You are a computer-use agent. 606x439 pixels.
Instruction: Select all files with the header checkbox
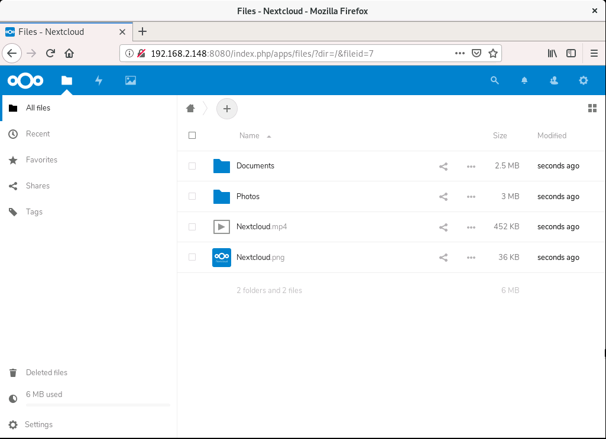point(192,135)
